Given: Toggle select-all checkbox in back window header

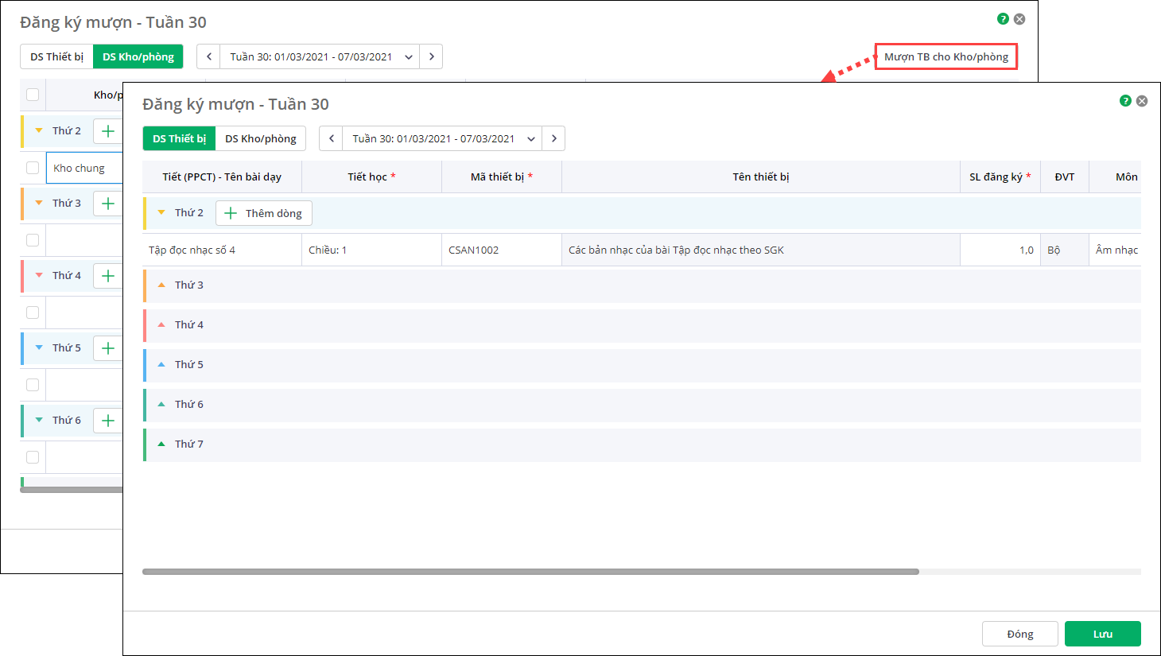Looking at the screenshot, I should click(33, 95).
